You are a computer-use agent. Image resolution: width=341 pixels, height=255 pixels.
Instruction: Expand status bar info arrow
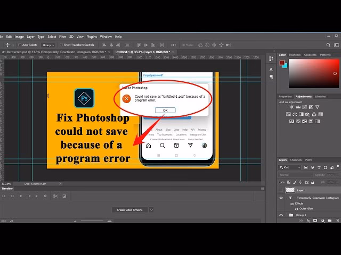[x=60, y=184]
